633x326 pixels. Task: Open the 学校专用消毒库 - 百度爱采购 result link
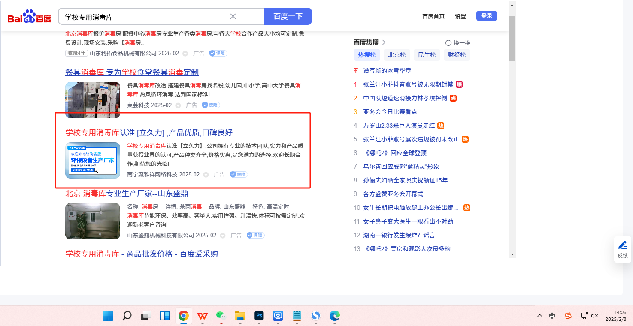(x=142, y=254)
